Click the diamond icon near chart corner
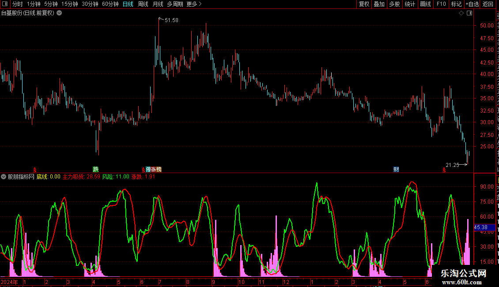Viewport: 499px width, 287px height. click(461, 13)
